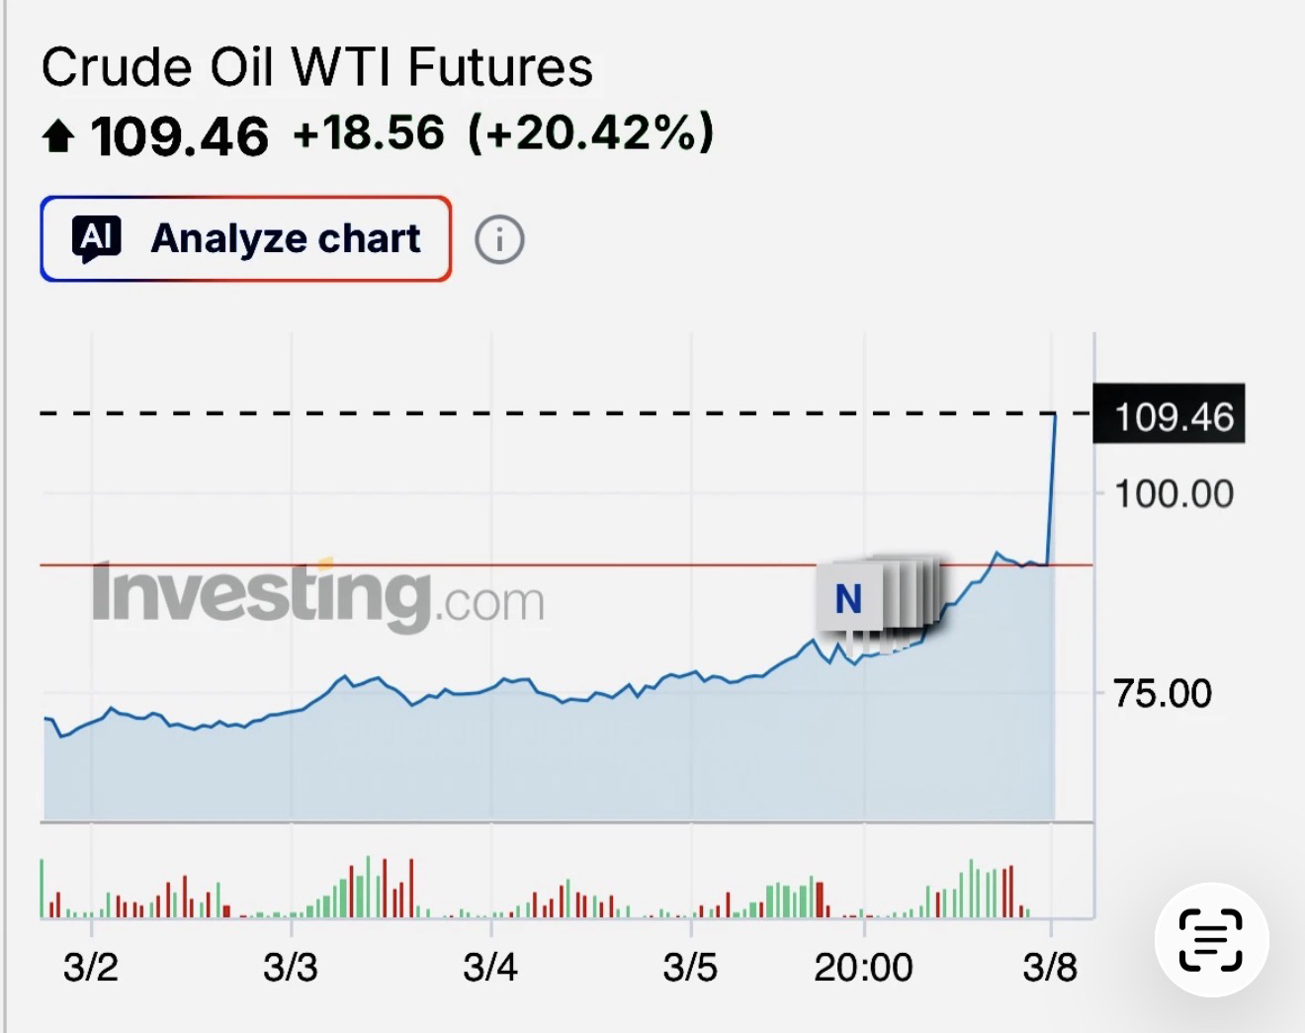Click the (+20.42%) percent change text

[x=590, y=133]
